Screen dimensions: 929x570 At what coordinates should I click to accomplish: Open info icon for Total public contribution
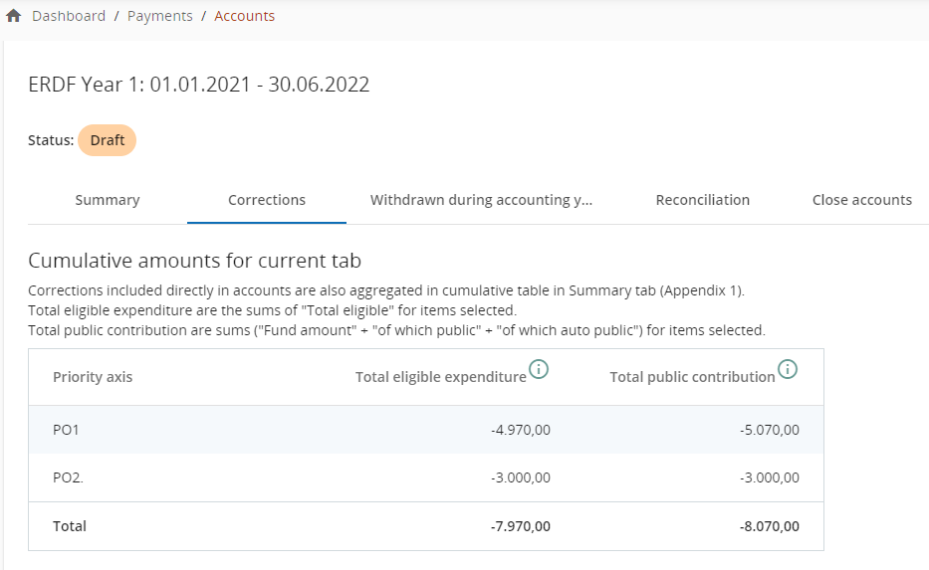click(787, 370)
